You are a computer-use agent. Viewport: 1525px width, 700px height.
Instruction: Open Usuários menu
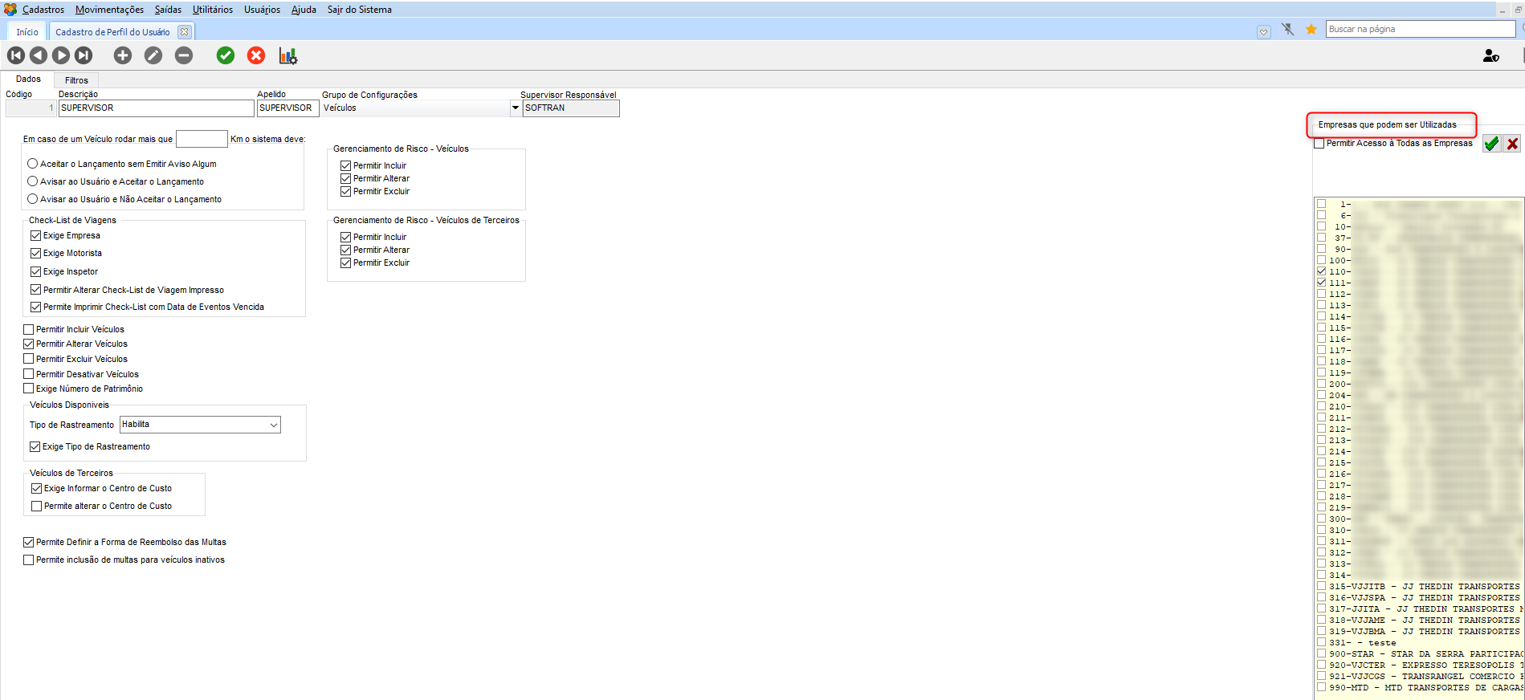262,10
